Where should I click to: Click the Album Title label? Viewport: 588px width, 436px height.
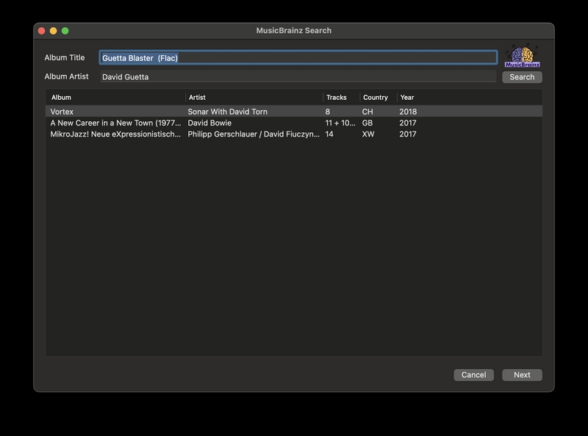pyautogui.click(x=65, y=58)
